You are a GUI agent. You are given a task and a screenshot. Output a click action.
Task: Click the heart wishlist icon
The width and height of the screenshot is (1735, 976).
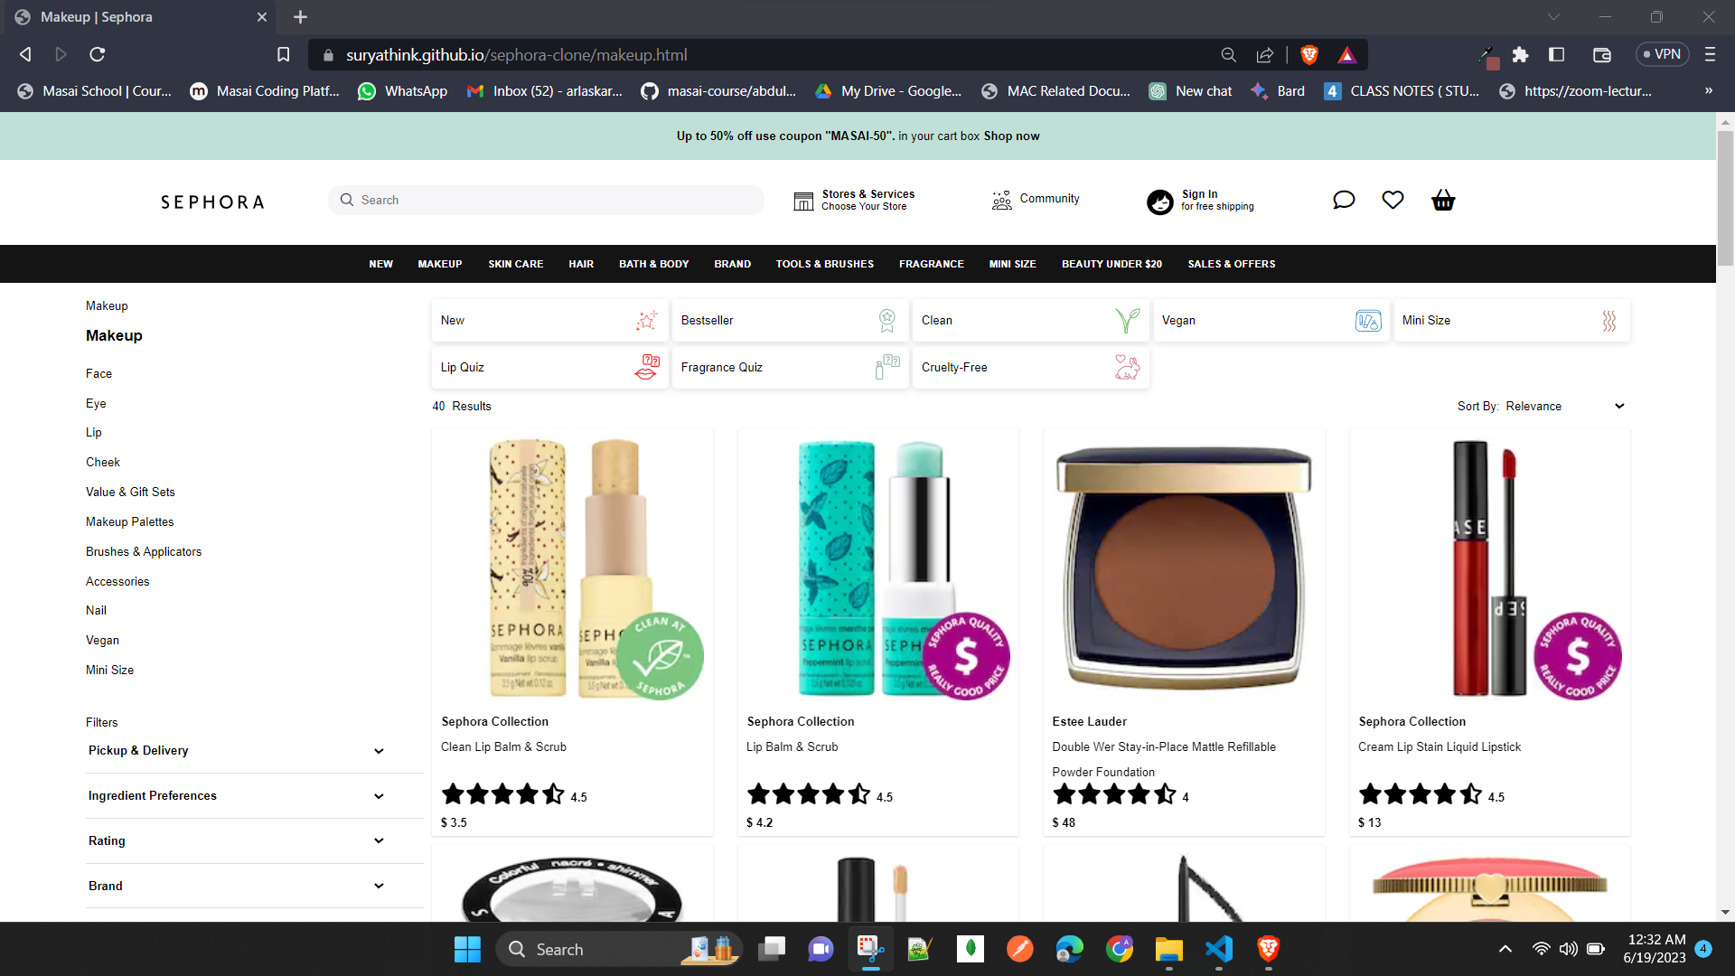pyautogui.click(x=1393, y=200)
